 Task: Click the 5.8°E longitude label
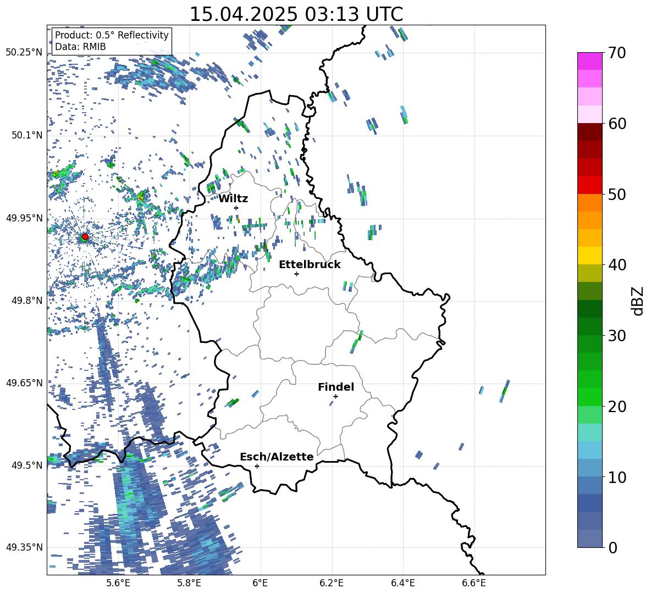[x=189, y=583]
